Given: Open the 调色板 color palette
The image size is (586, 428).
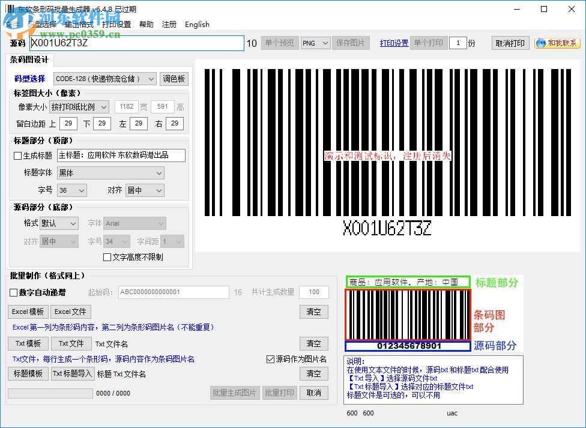Looking at the screenshot, I should click(174, 78).
